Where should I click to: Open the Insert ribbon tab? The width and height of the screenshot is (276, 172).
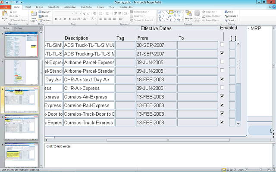click(28, 7)
